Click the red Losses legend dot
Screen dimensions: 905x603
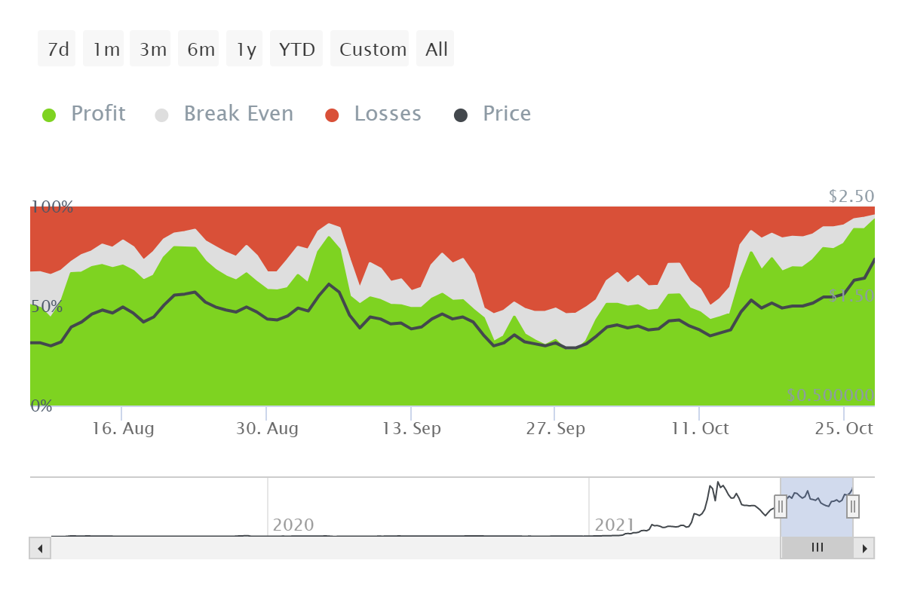tap(332, 115)
